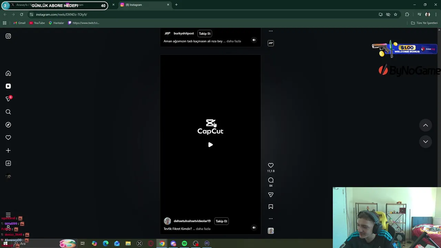
Task: Open a new browser tab
Action: point(176,5)
